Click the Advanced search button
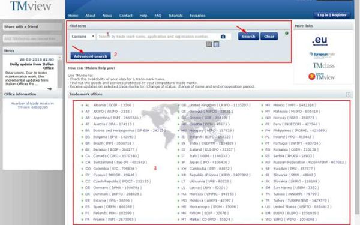The image size is (360, 225). pos(91,56)
